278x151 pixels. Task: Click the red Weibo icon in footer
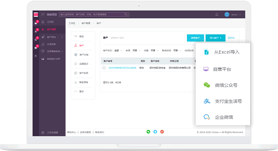coord(162,132)
